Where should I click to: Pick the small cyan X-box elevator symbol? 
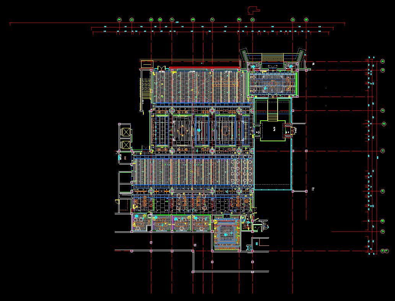pyautogui.click(x=249, y=248)
